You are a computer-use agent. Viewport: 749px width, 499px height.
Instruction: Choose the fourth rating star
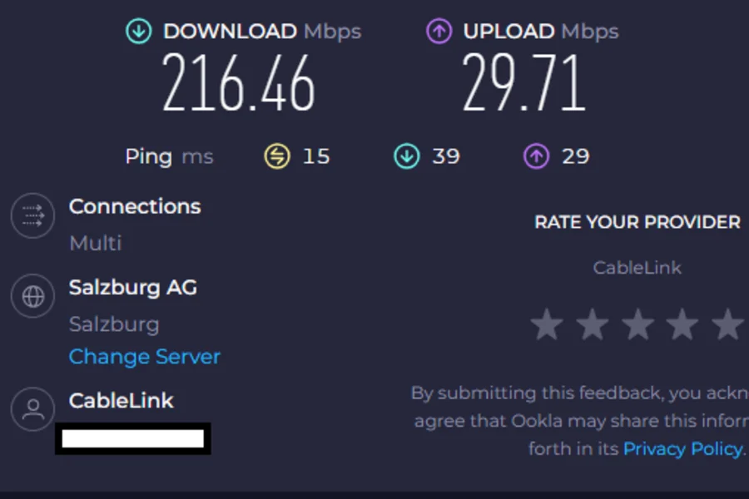[x=682, y=324]
